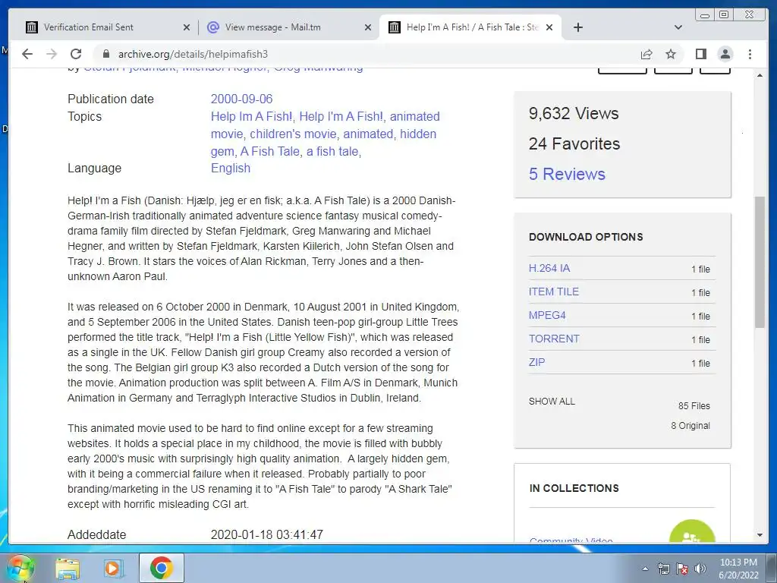Close the Help I'm A Fish tab
Screen dimensions: 777x583
tap(549, 27)
